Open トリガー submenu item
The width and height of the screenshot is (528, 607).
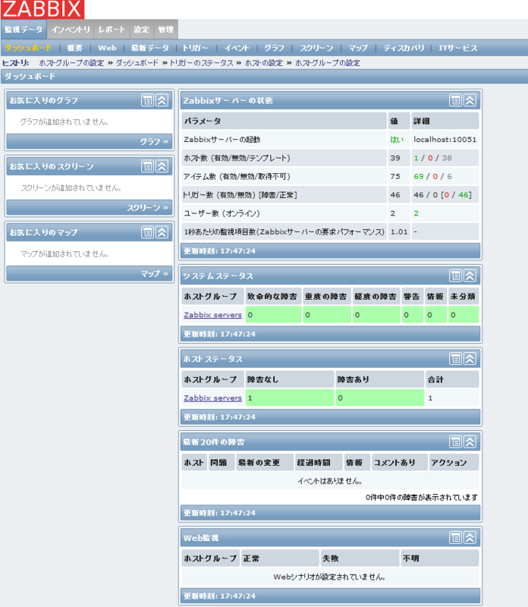click(x=196, y=48)
